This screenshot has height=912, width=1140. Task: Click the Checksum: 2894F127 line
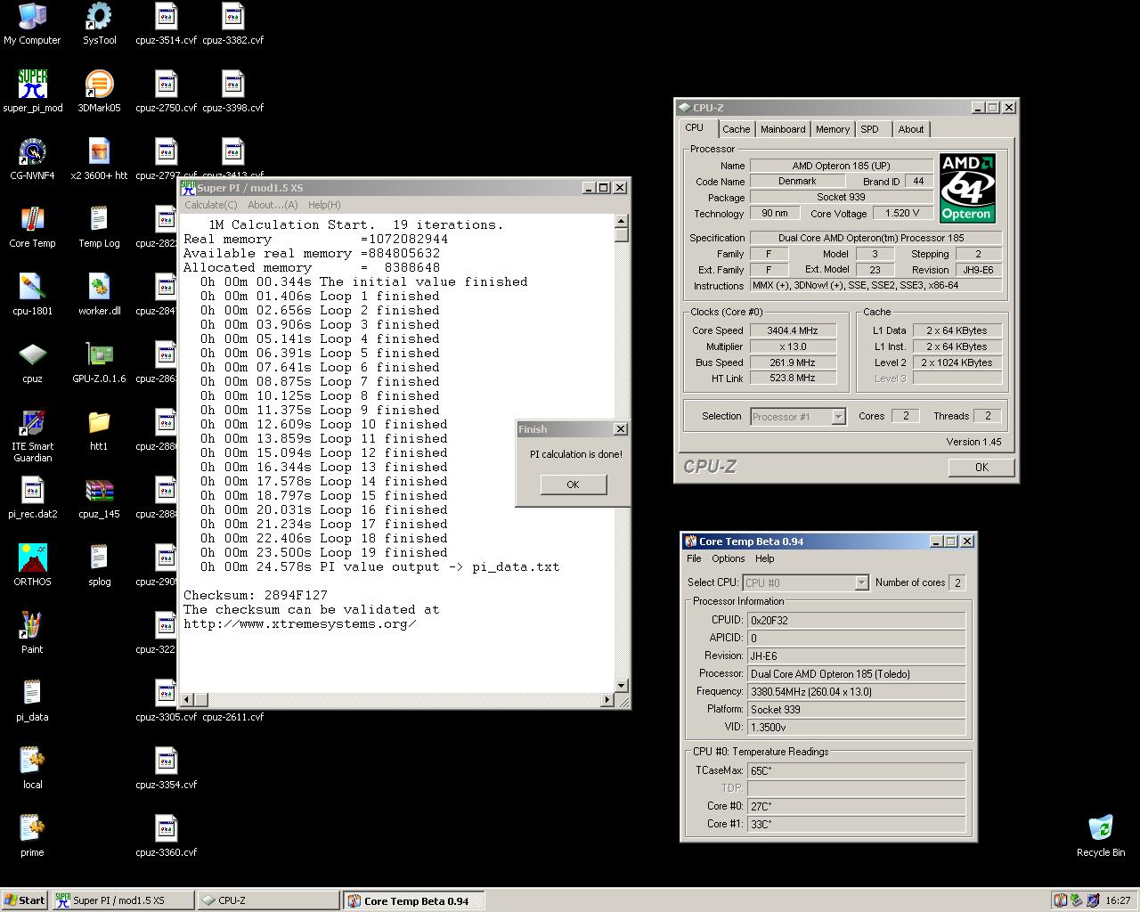[256, 595]
